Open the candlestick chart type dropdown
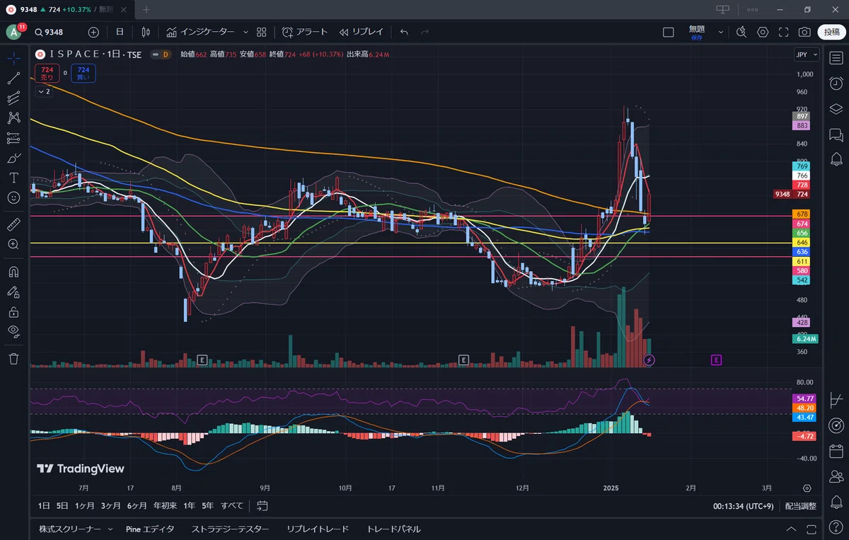849x540 pixels. [146, 32]
